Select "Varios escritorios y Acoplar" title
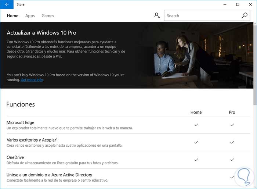257x189 pixels. (32, 140)
